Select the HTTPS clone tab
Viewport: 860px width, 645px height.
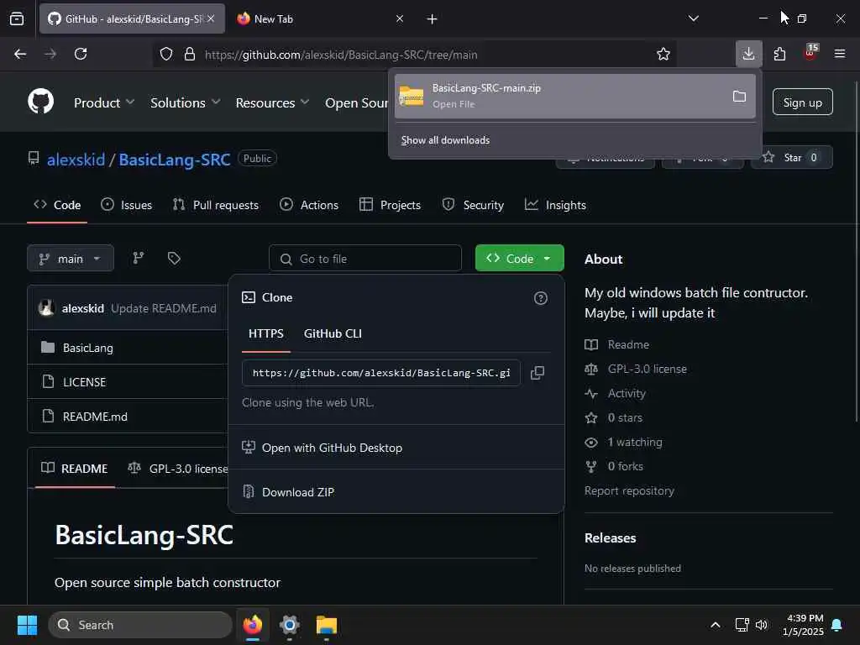266,333
